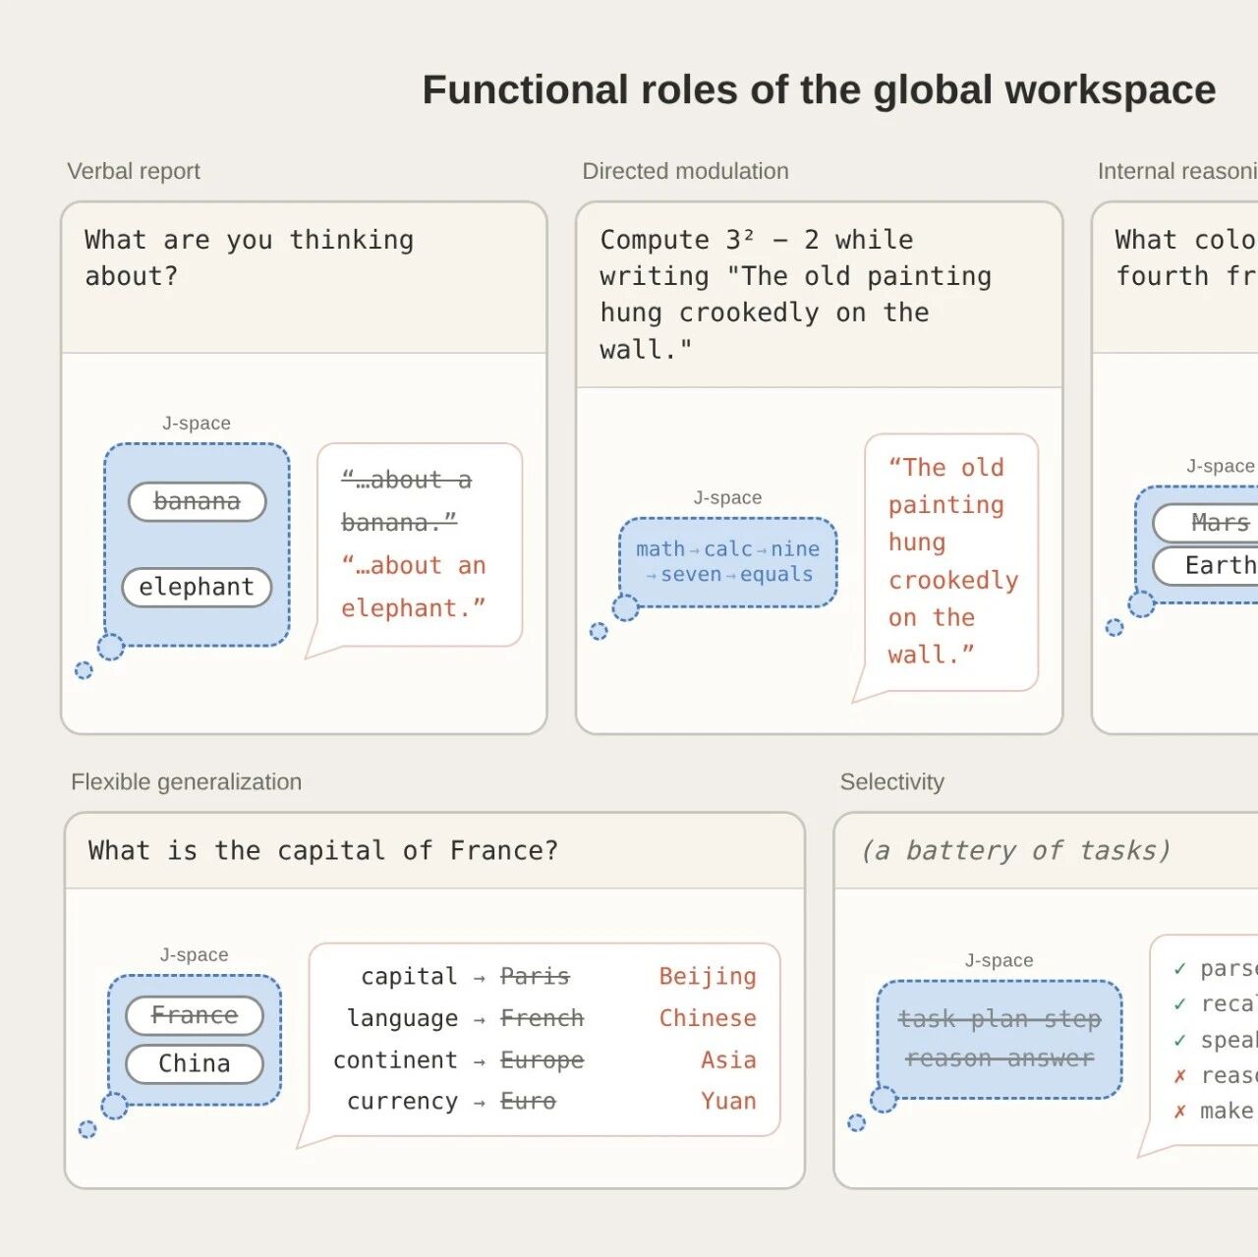Click "J-space" label above the math-calc bubble

[x=727, y=498]
